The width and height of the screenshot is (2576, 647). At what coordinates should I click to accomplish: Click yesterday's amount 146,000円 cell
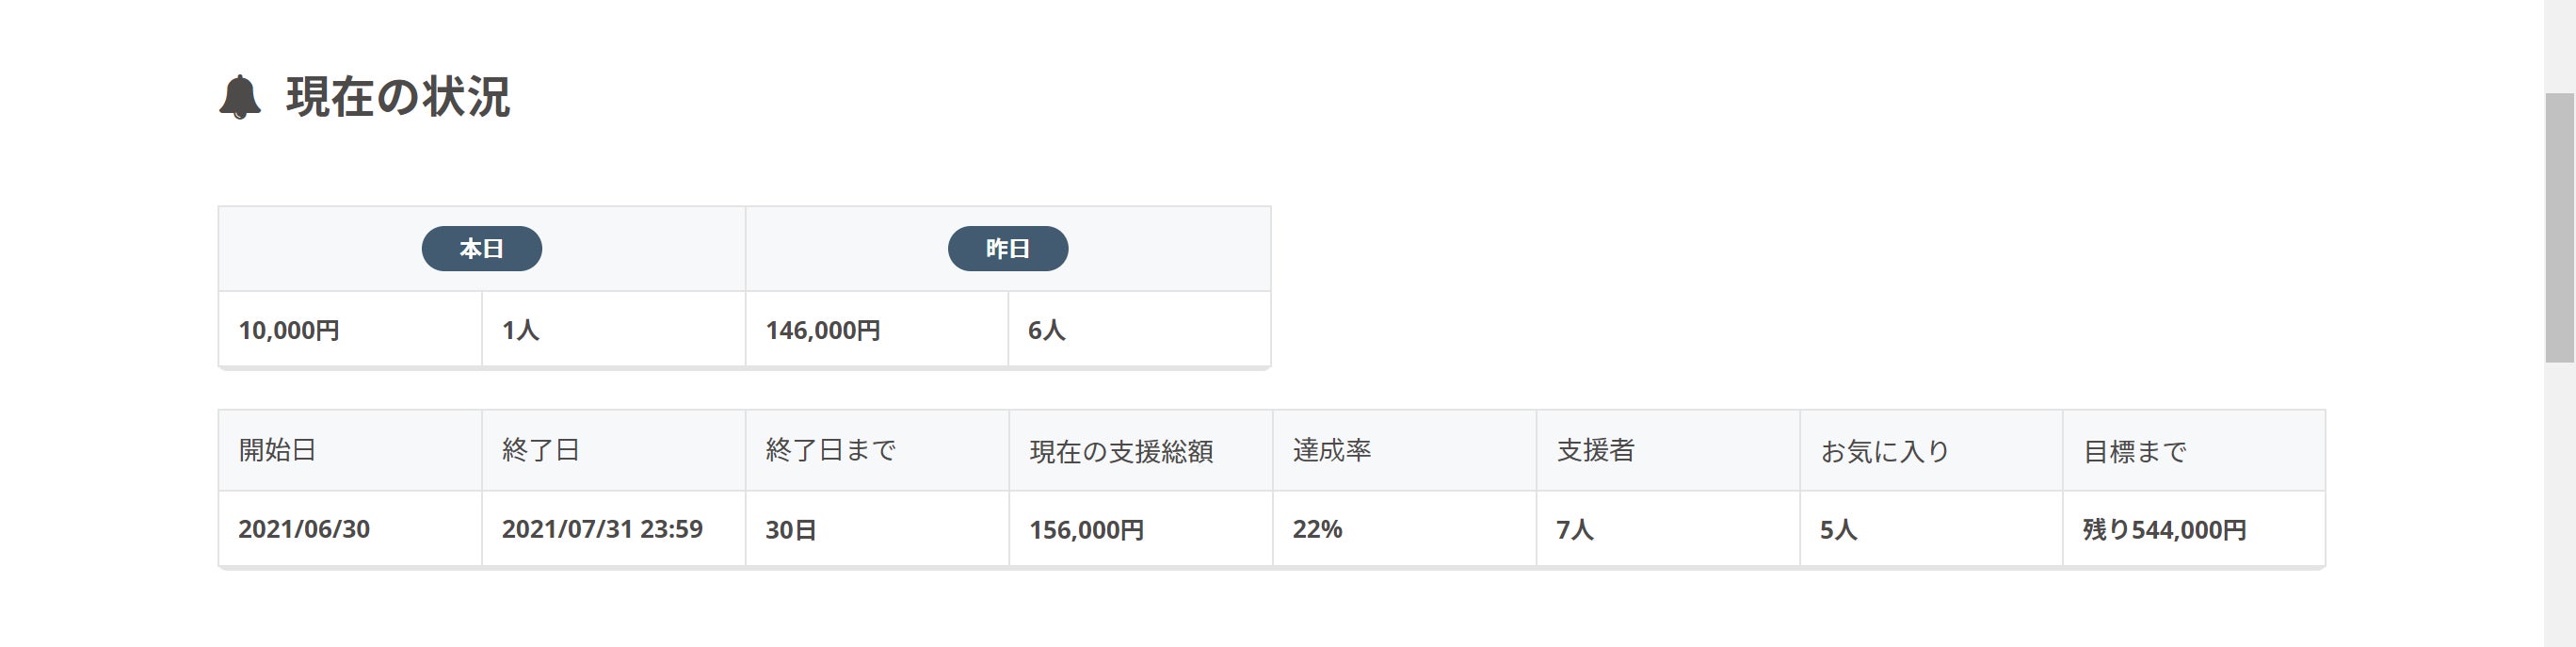(822, 330)
